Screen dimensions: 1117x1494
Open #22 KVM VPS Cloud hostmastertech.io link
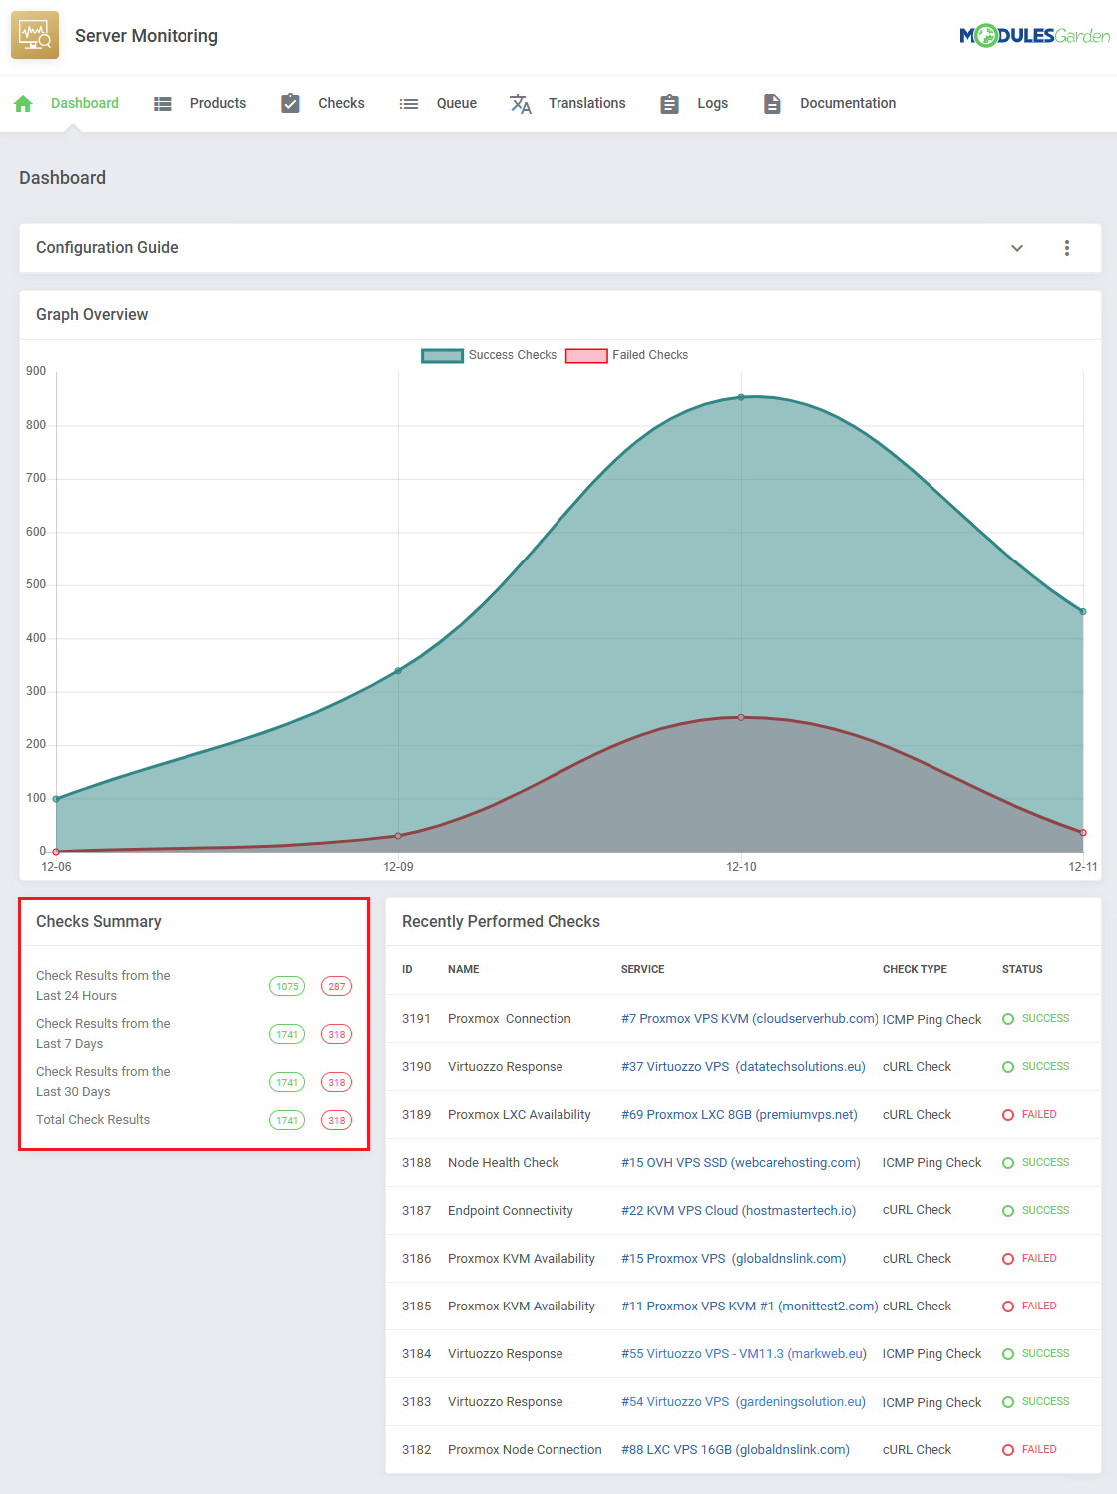tap(738, 1211)
